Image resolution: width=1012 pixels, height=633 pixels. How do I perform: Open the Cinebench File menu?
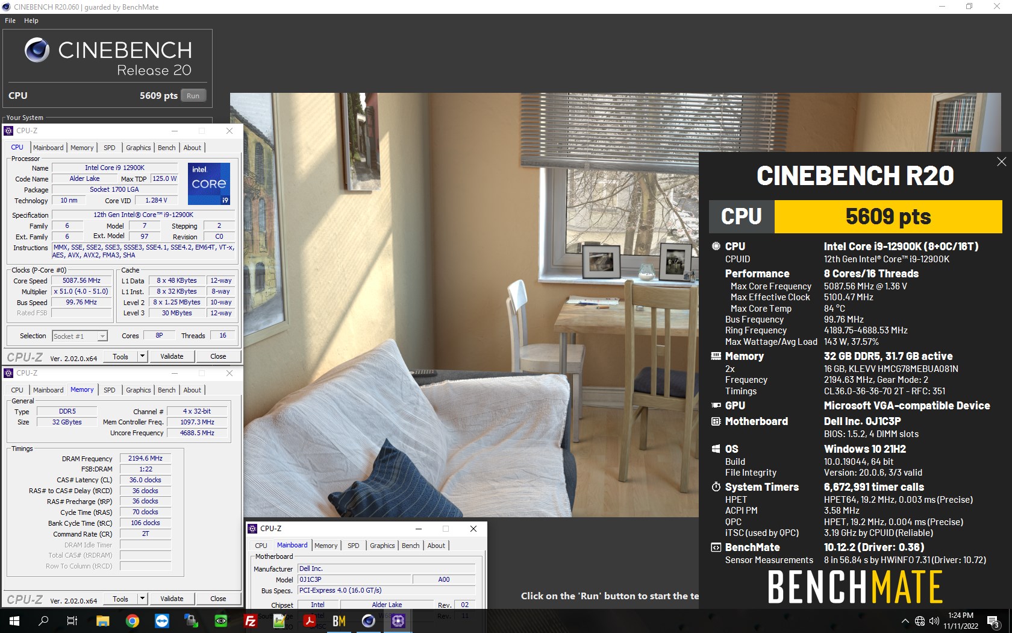(x=10, y=20)
